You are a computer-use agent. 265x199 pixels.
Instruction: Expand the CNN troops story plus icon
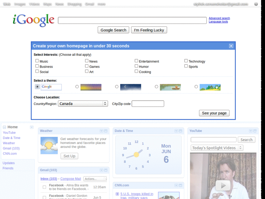117,194
